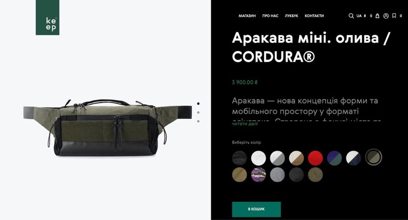Choose the purple patterned color swatch
This screenshot has height=220, width=408.
coord(258,174)
